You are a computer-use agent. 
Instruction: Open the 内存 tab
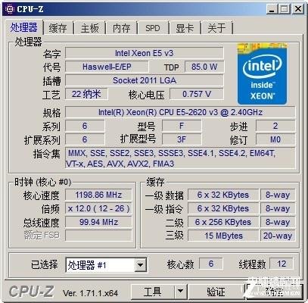[x=122, y=28]
